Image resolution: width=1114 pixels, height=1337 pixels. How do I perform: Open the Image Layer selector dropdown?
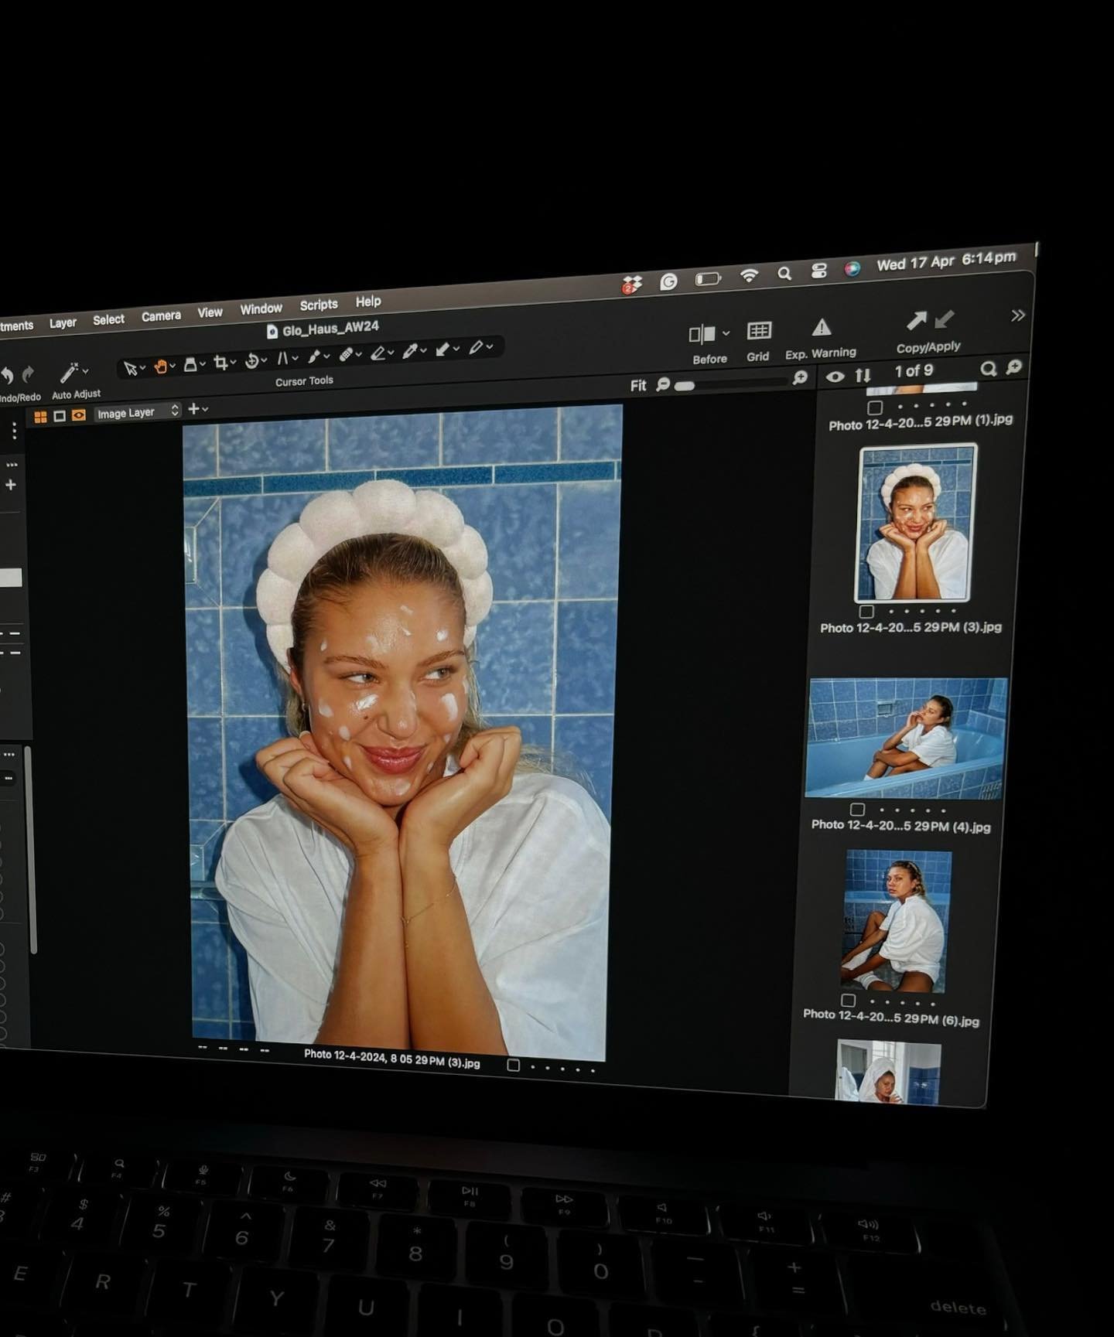(138, 412)
